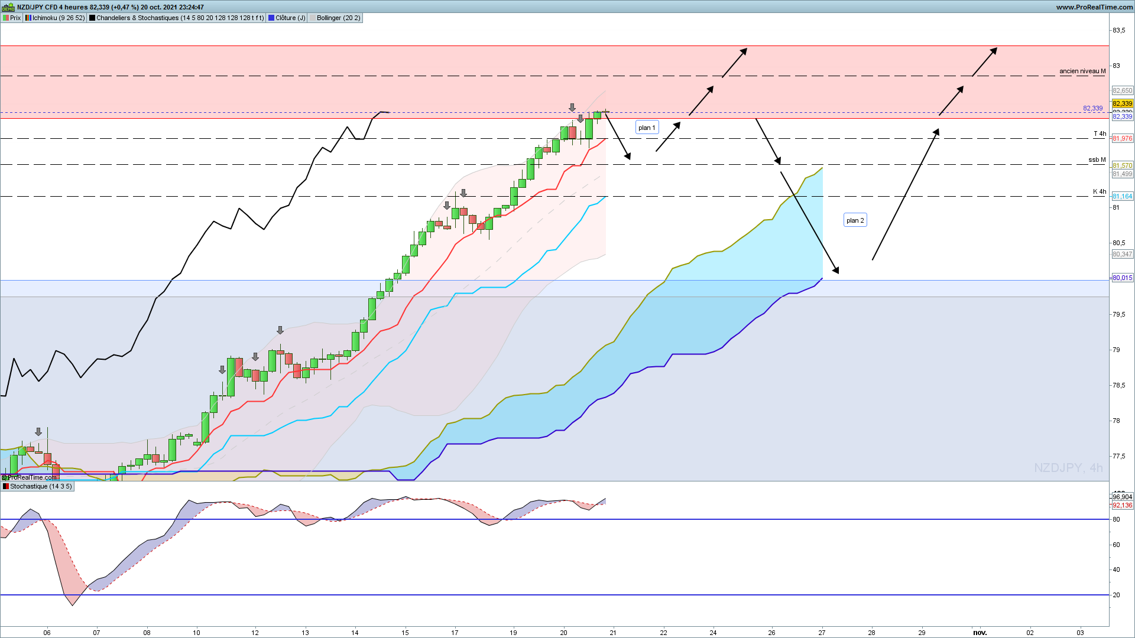Click the 'T 4h' level label
Viewport: 1135px width, 638px height.
click(x=1100, y=134)
